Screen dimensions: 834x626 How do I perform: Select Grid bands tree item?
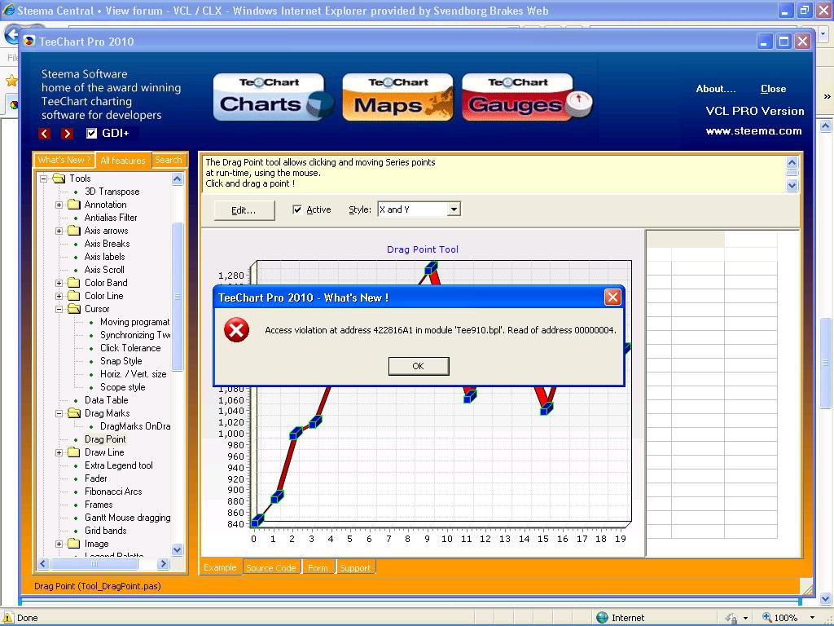105,531
